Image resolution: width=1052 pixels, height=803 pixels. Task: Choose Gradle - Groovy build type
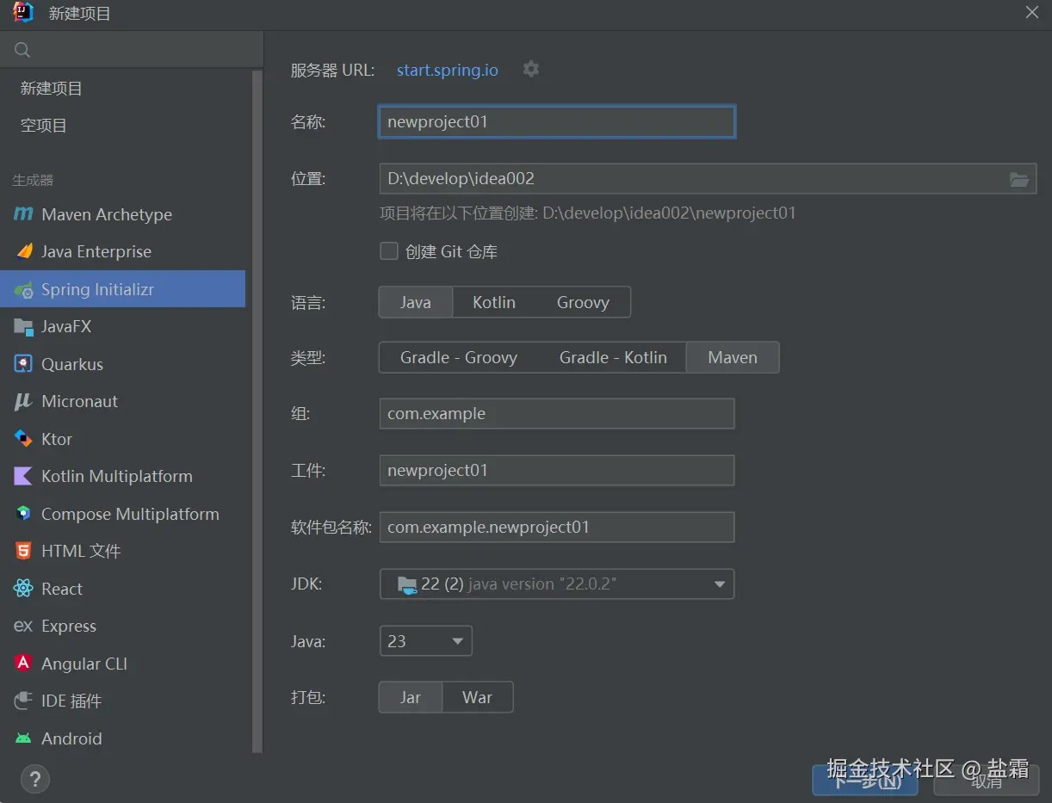(x=459, y=357)
